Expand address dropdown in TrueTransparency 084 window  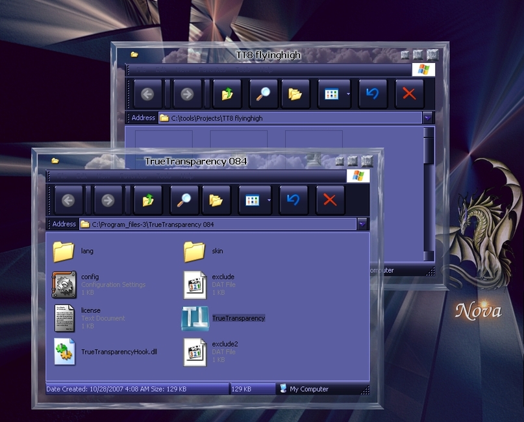362,224
